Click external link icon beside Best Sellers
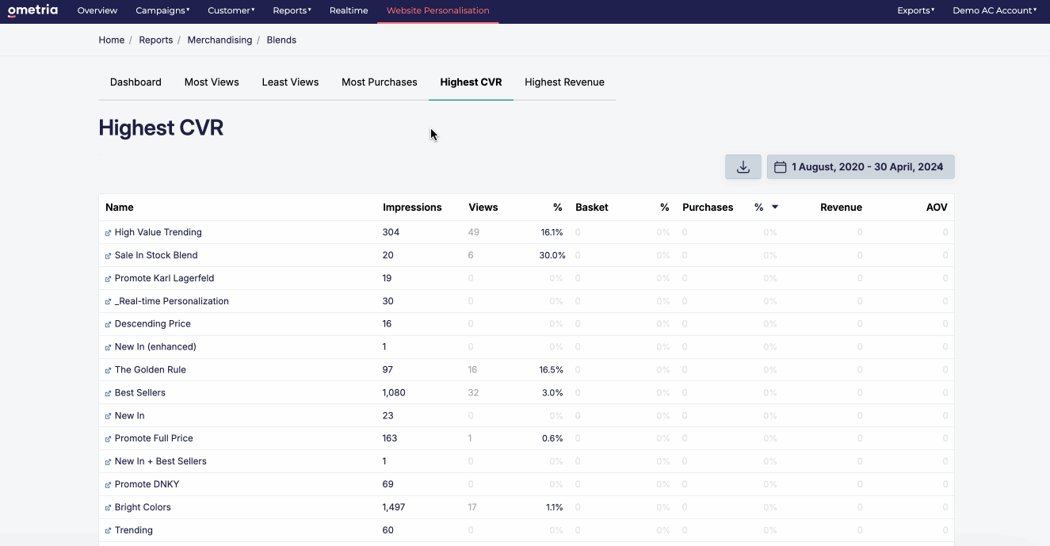The image size is (1050, 546). tap(109, 393)
